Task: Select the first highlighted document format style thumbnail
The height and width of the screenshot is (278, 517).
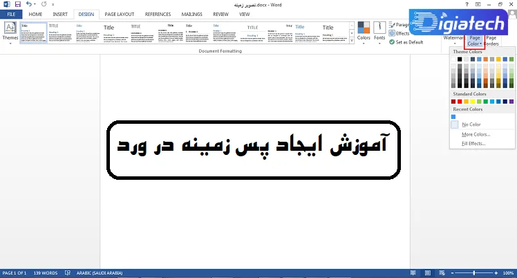Action: pos(34,33)
